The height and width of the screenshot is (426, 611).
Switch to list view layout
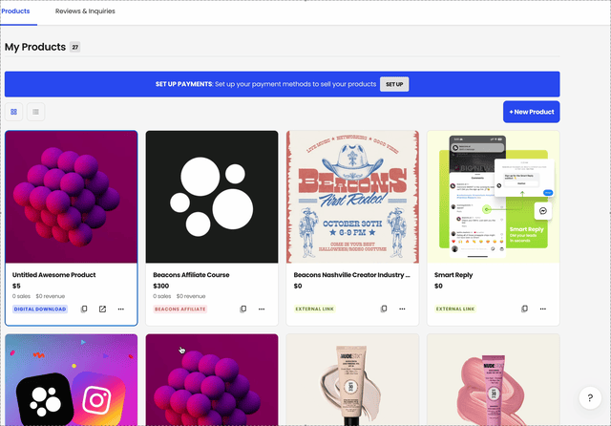coord(35,112)
